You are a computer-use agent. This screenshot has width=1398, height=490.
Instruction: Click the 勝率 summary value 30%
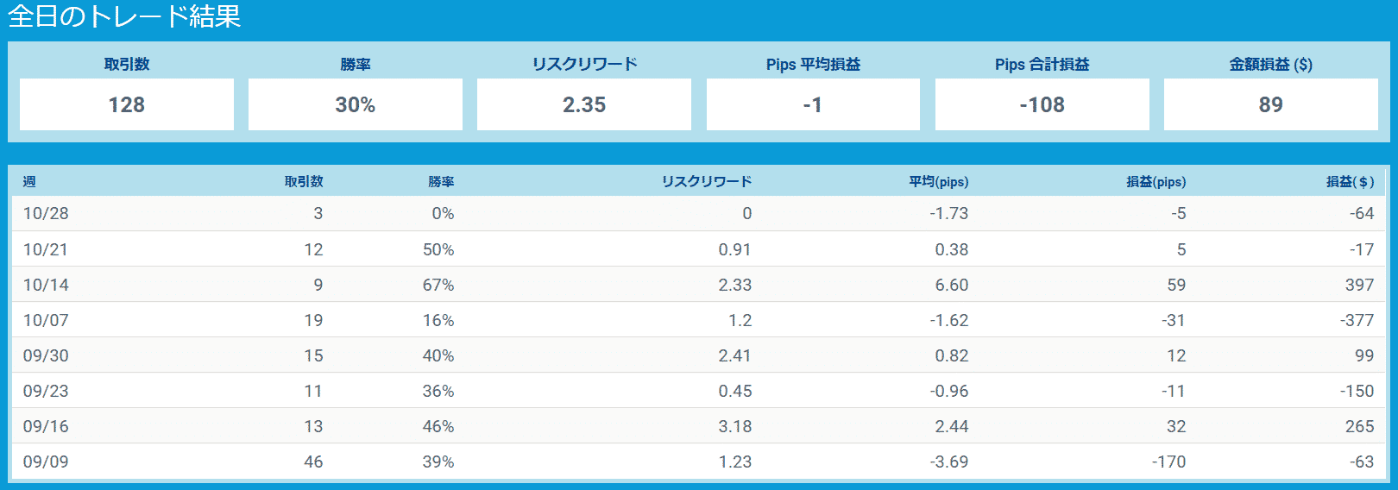(x=356, y=104)
